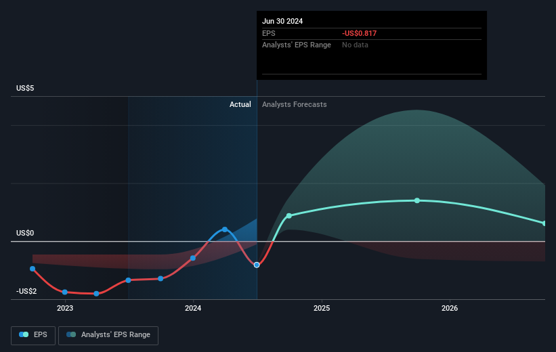The image size is (556, 352).
Task: Select the highlighted Jun 30 2024 data point
Action: pyautogui.click(x=257, y=265)
